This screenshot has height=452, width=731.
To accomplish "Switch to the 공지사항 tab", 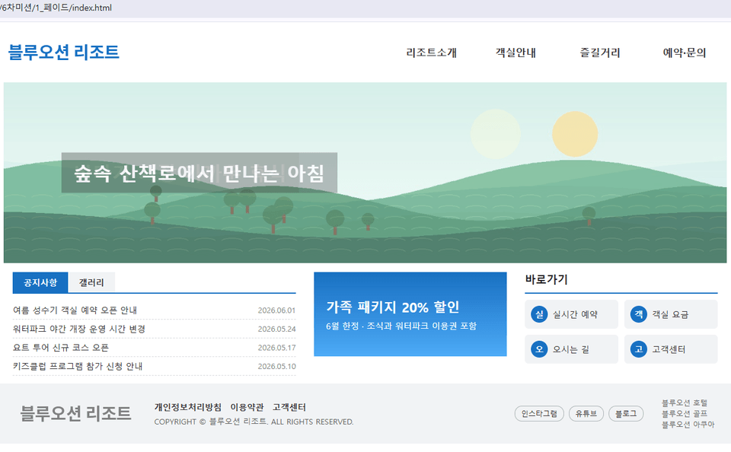I will [x=40, y=282].
